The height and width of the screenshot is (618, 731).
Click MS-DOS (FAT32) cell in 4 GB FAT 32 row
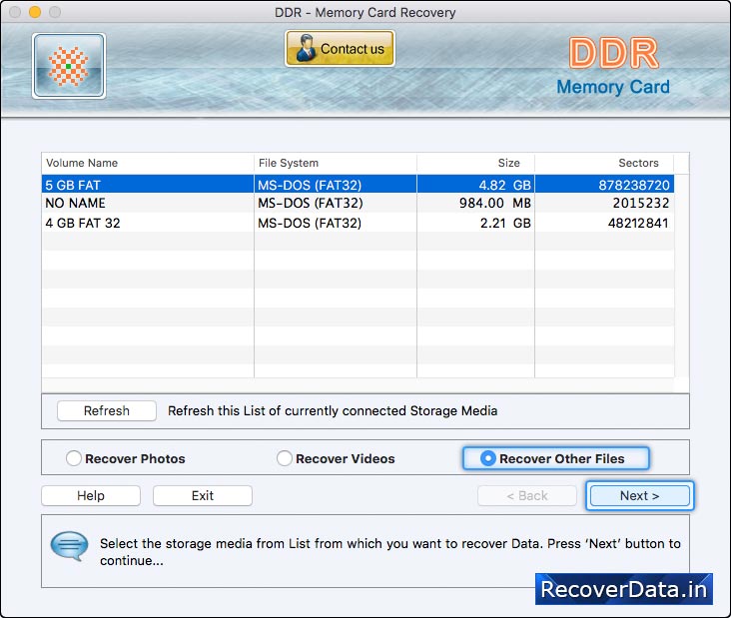point(310,223)
